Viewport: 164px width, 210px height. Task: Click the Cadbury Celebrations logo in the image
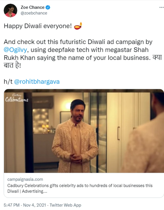pos(17,98)
